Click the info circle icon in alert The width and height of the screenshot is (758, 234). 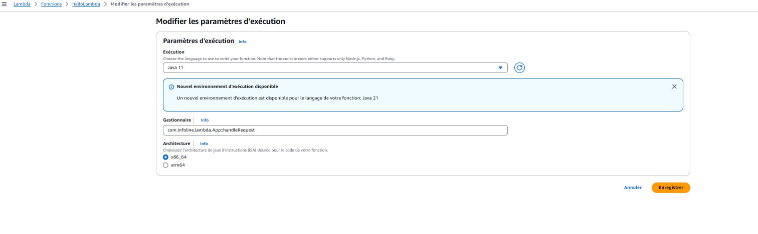pyautogui.click(x=171, y=86)
